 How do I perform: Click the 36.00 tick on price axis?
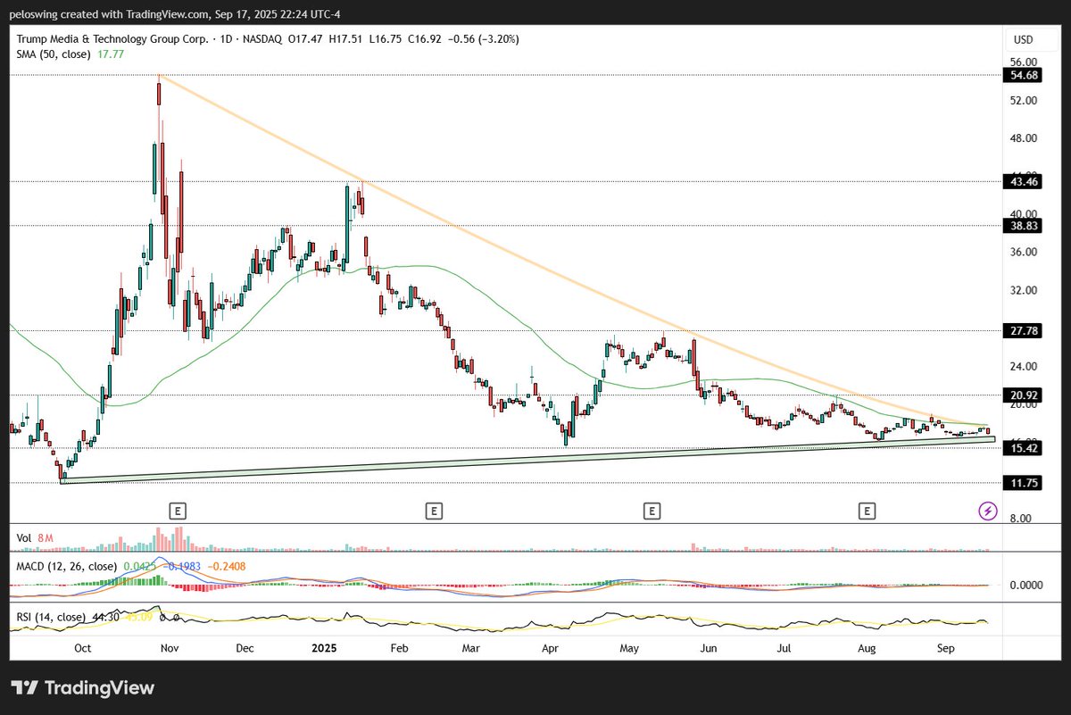tap(1024, 252)
